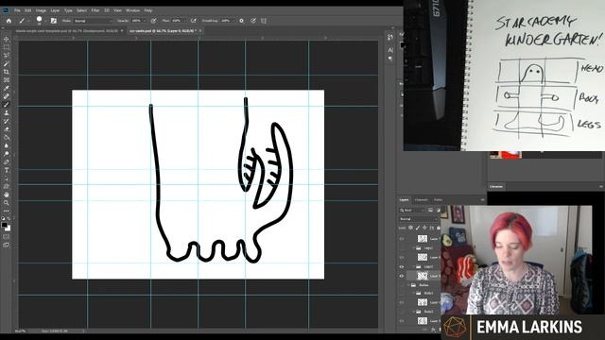Select the History Brush tool

[x=7, y=121]
